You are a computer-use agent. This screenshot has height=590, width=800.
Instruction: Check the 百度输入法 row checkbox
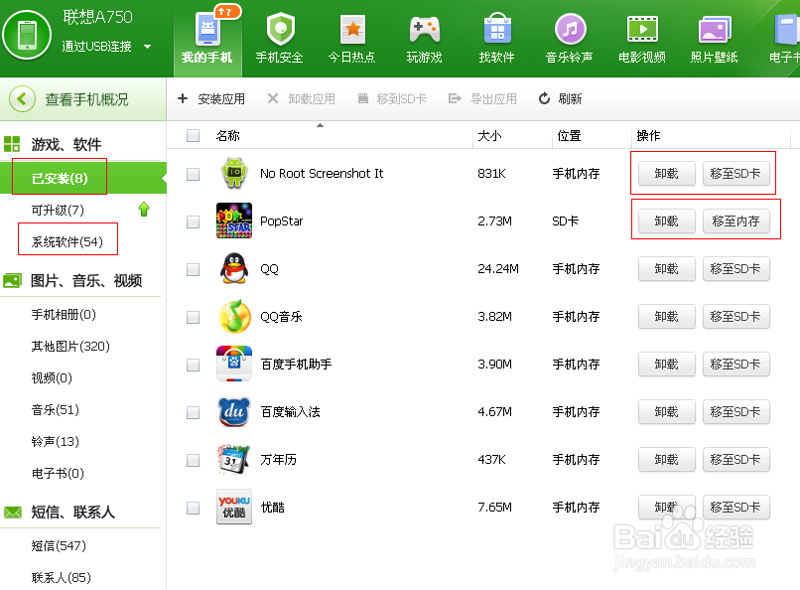193,412
